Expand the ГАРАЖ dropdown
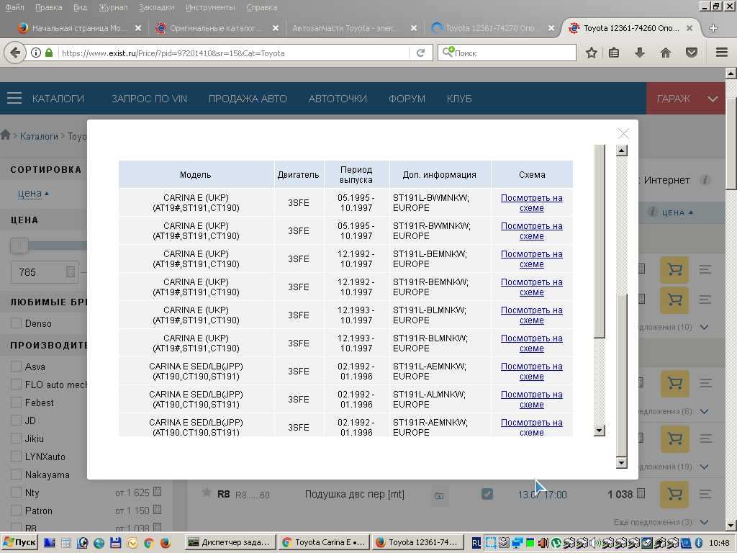 713,99
